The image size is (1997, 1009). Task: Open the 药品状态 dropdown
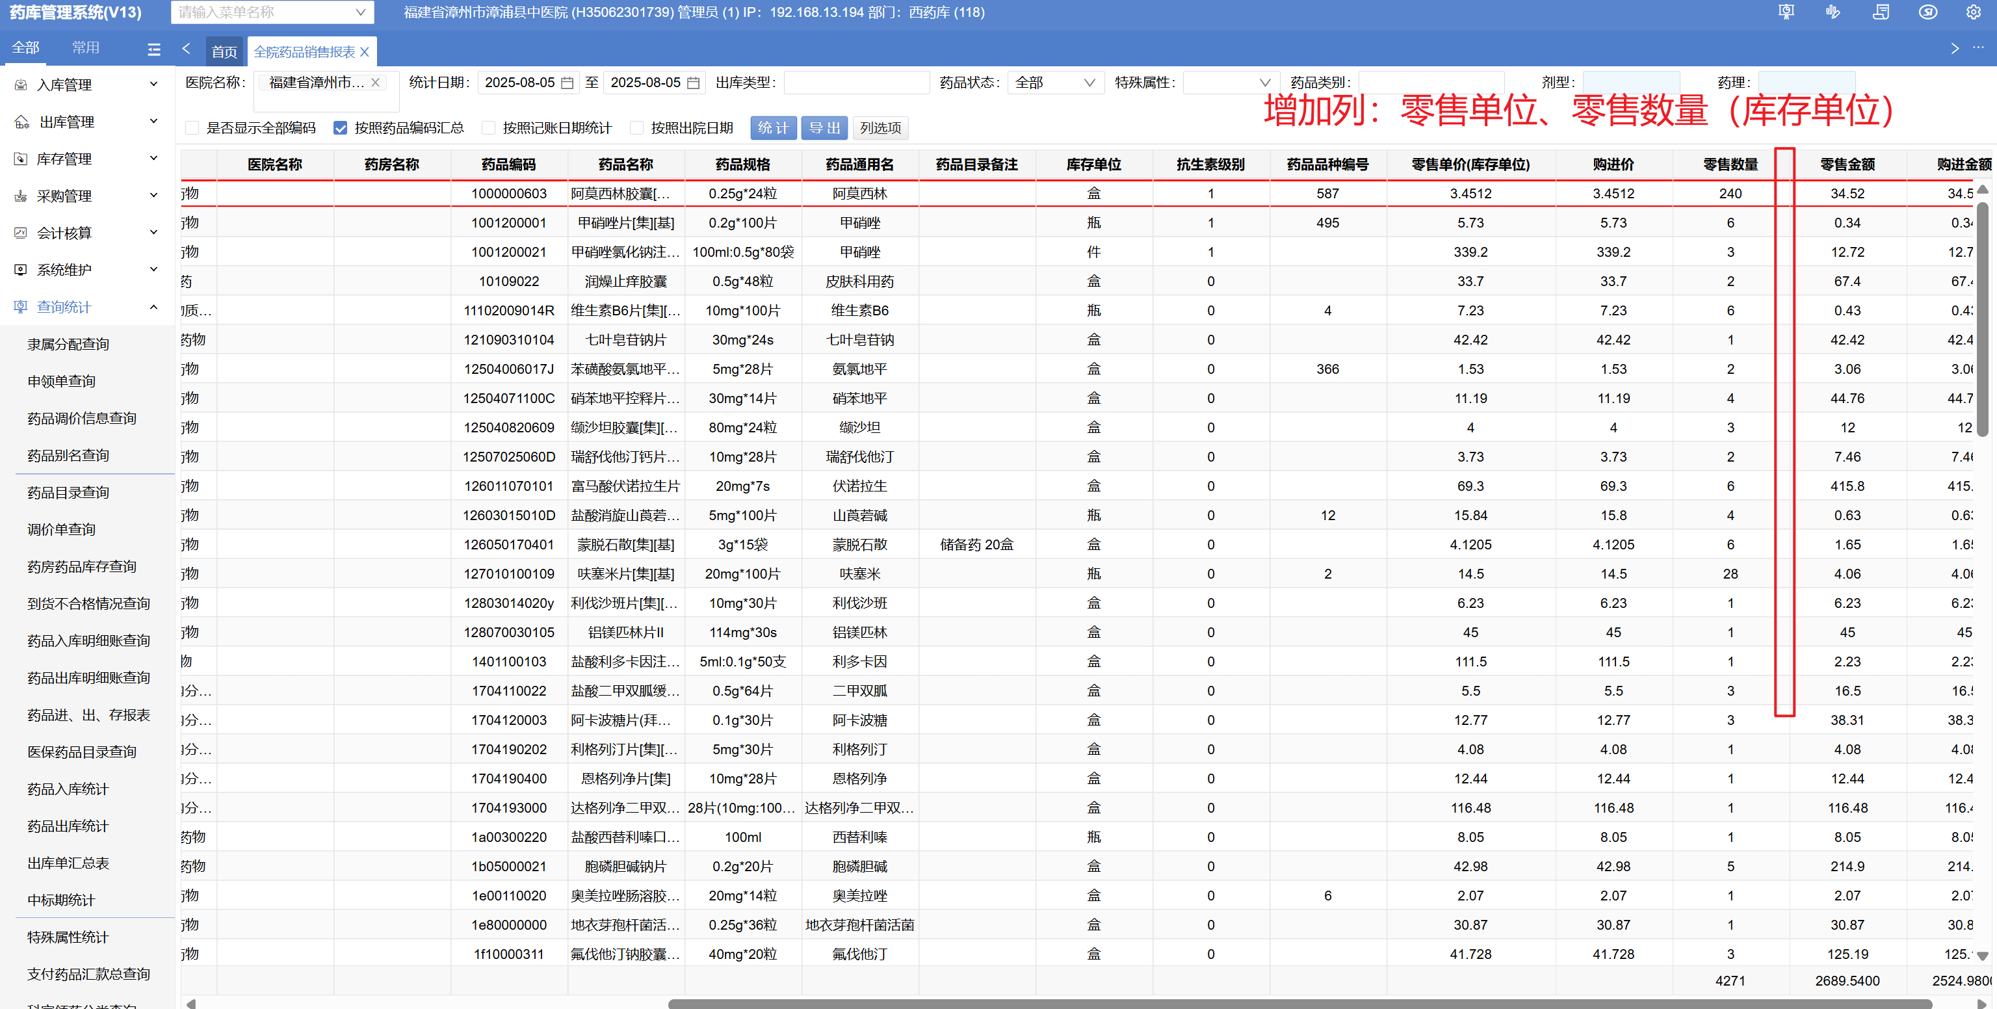point(1054,83)
